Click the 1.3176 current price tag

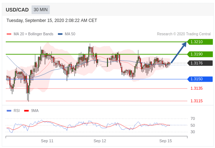pos(200,63)
